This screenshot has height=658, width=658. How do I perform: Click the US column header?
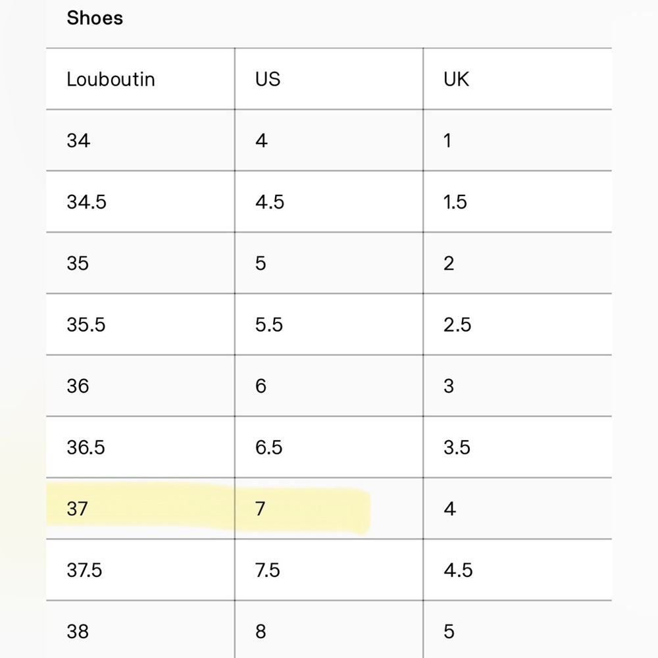click(328, 79)
